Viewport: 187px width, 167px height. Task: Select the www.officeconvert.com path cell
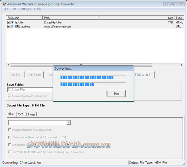tap(58, 26)
